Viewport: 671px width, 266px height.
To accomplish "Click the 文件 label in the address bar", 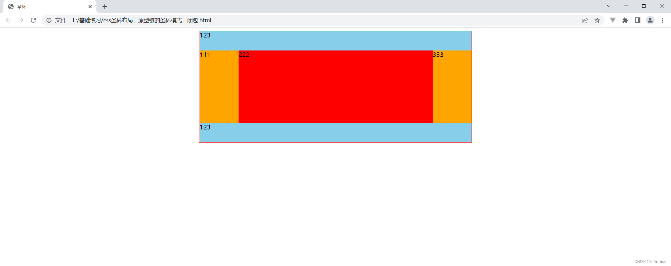I will coord(61,20).
